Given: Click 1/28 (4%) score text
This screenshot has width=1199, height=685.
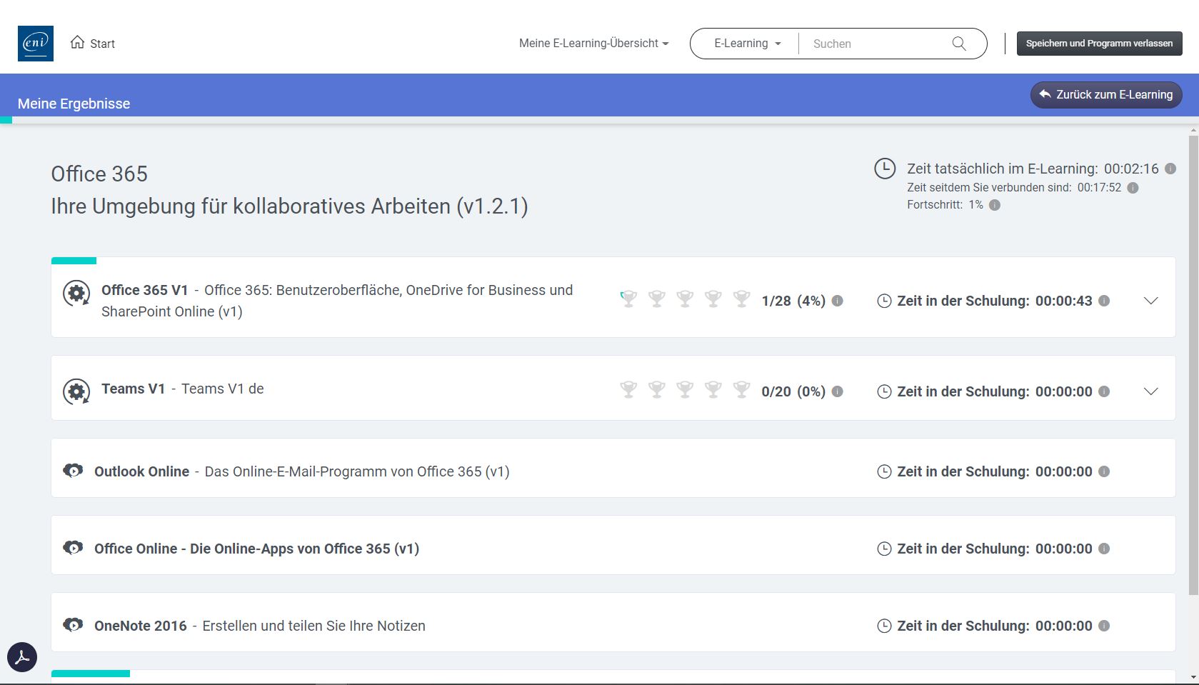Looking at the screenshot, I should (793, 301).
